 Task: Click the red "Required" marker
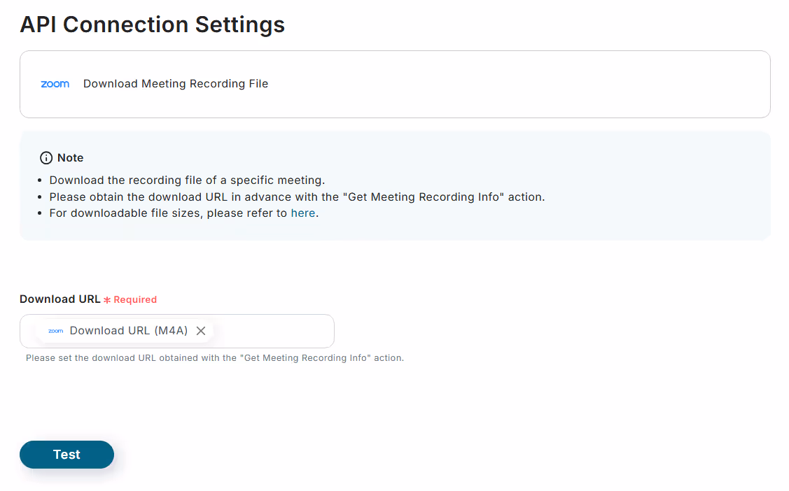[130, 299]
